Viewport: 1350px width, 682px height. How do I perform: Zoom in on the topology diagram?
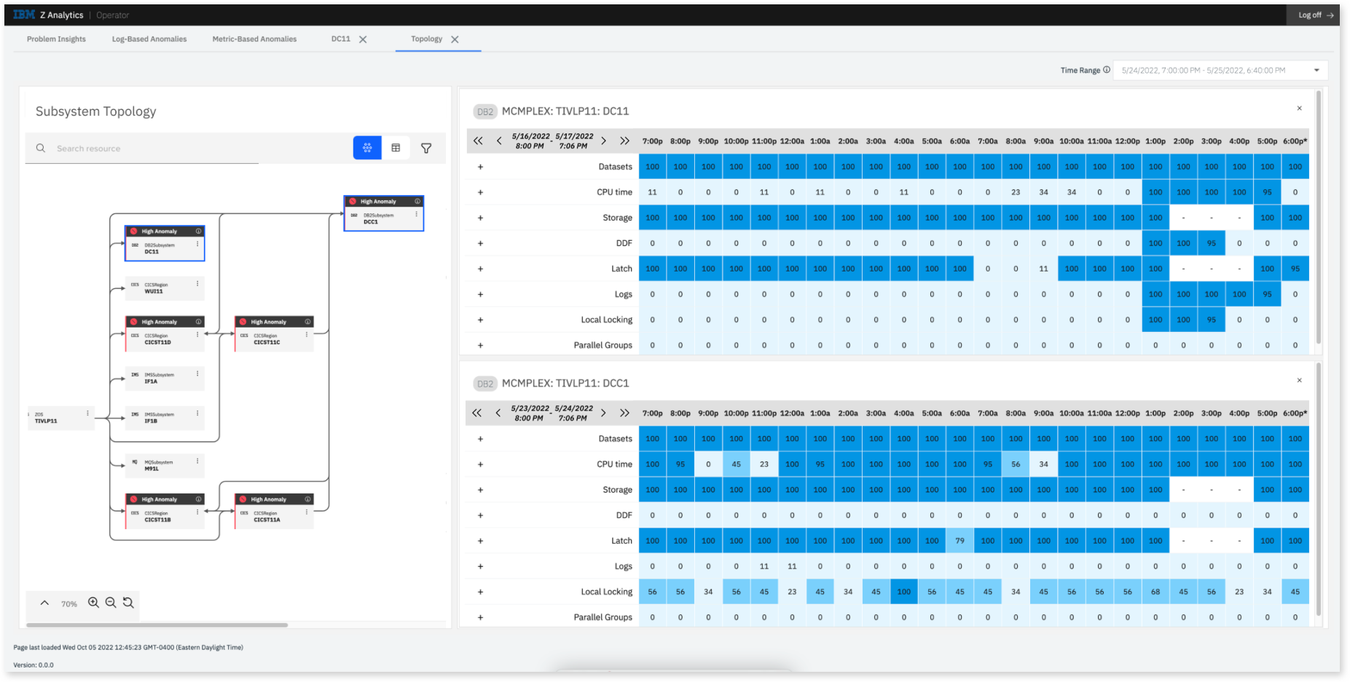93,603
